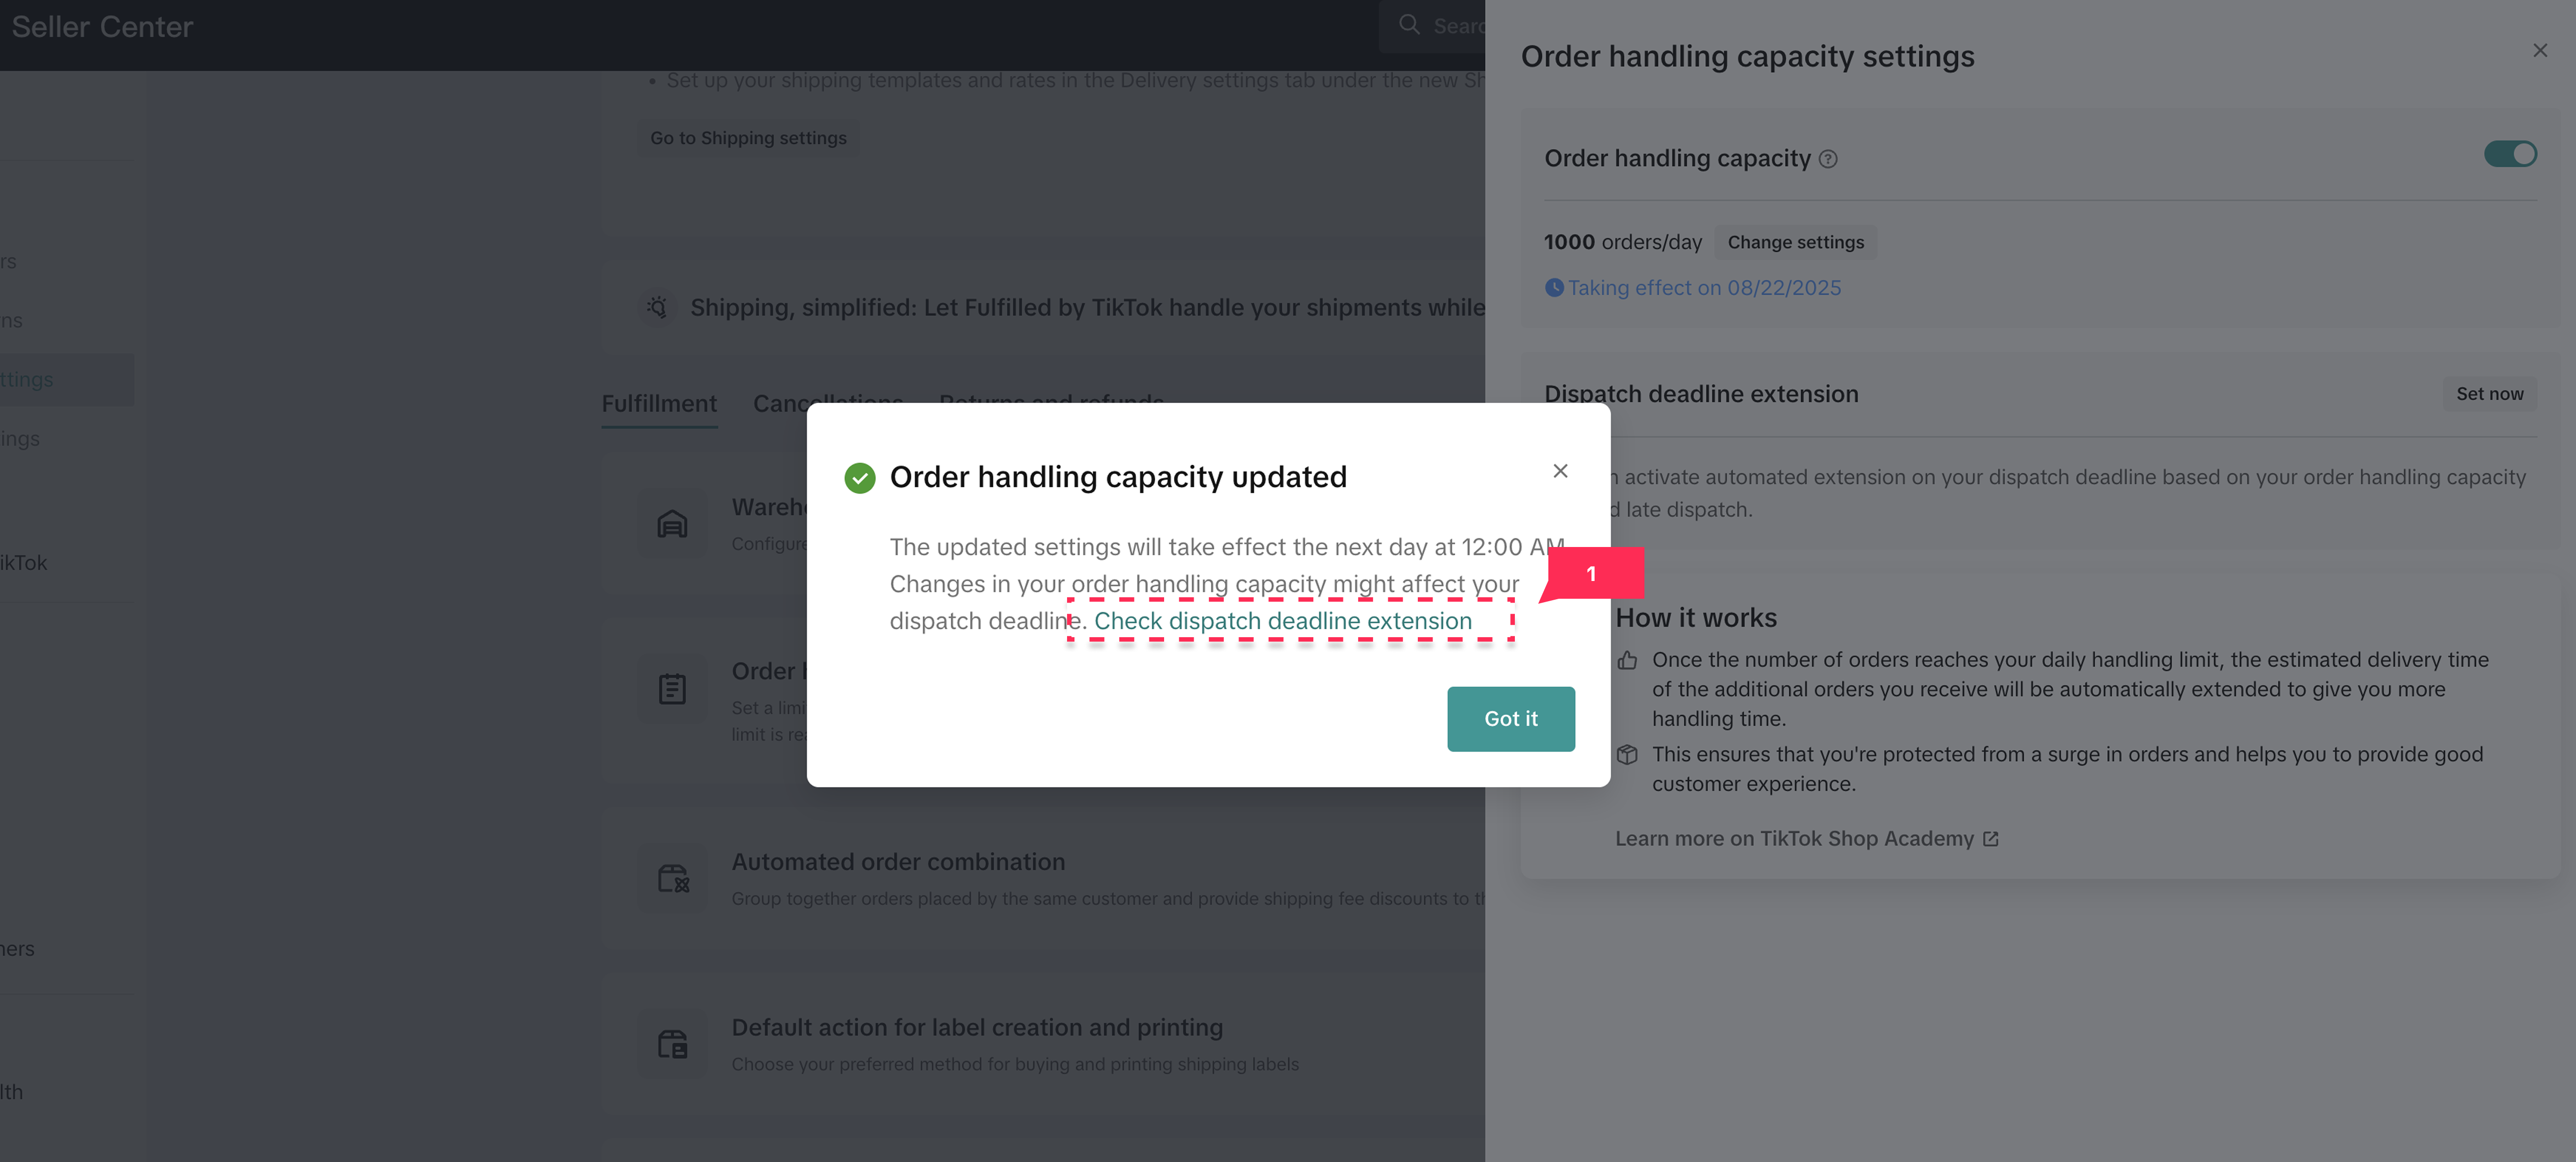
Task: Click the automated order combination icon
Action: click(673, 878)
